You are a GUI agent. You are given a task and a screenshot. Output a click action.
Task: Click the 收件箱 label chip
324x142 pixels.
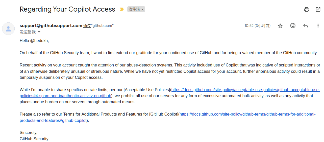coord(134,9)
